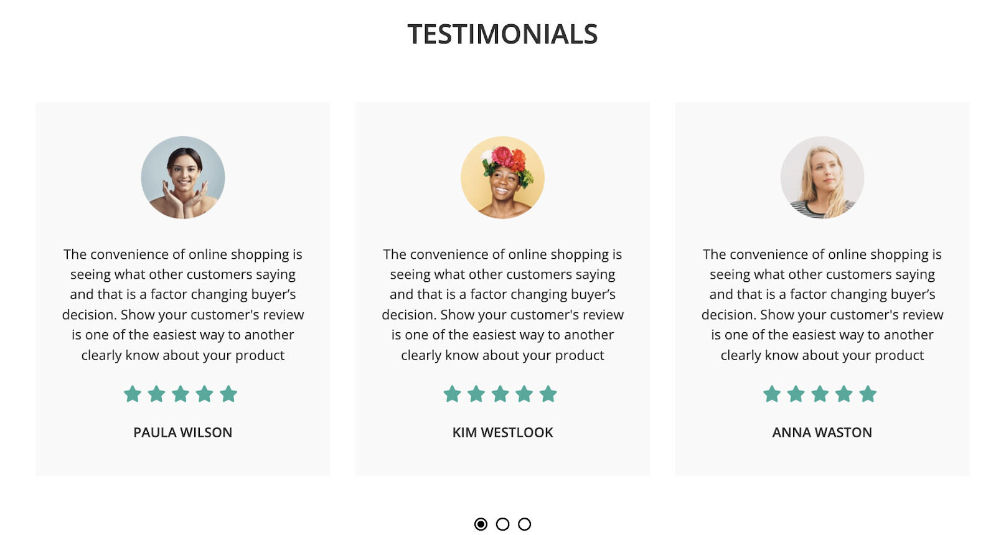Viewport: 996px width, 535px height.
Task: Click Kim Westlook's flower crown avatar
Action: pos(502,178)
